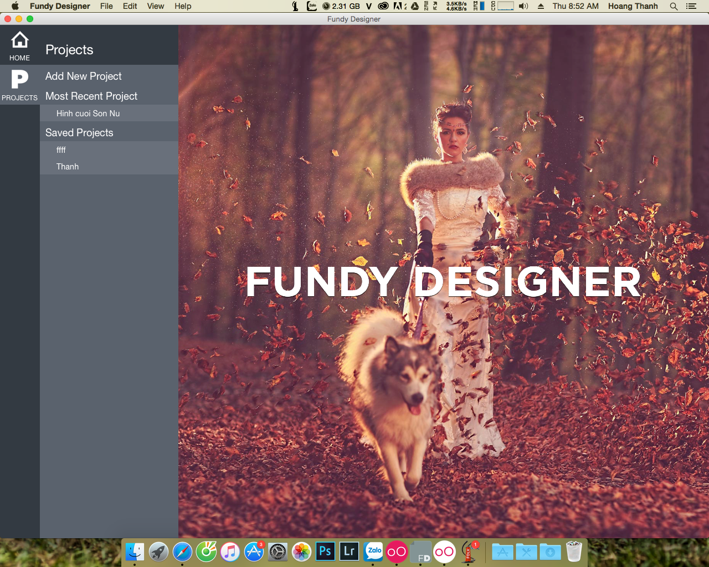Open Utilities folder stack in dock
709x567 pixels.
[526, 551]
